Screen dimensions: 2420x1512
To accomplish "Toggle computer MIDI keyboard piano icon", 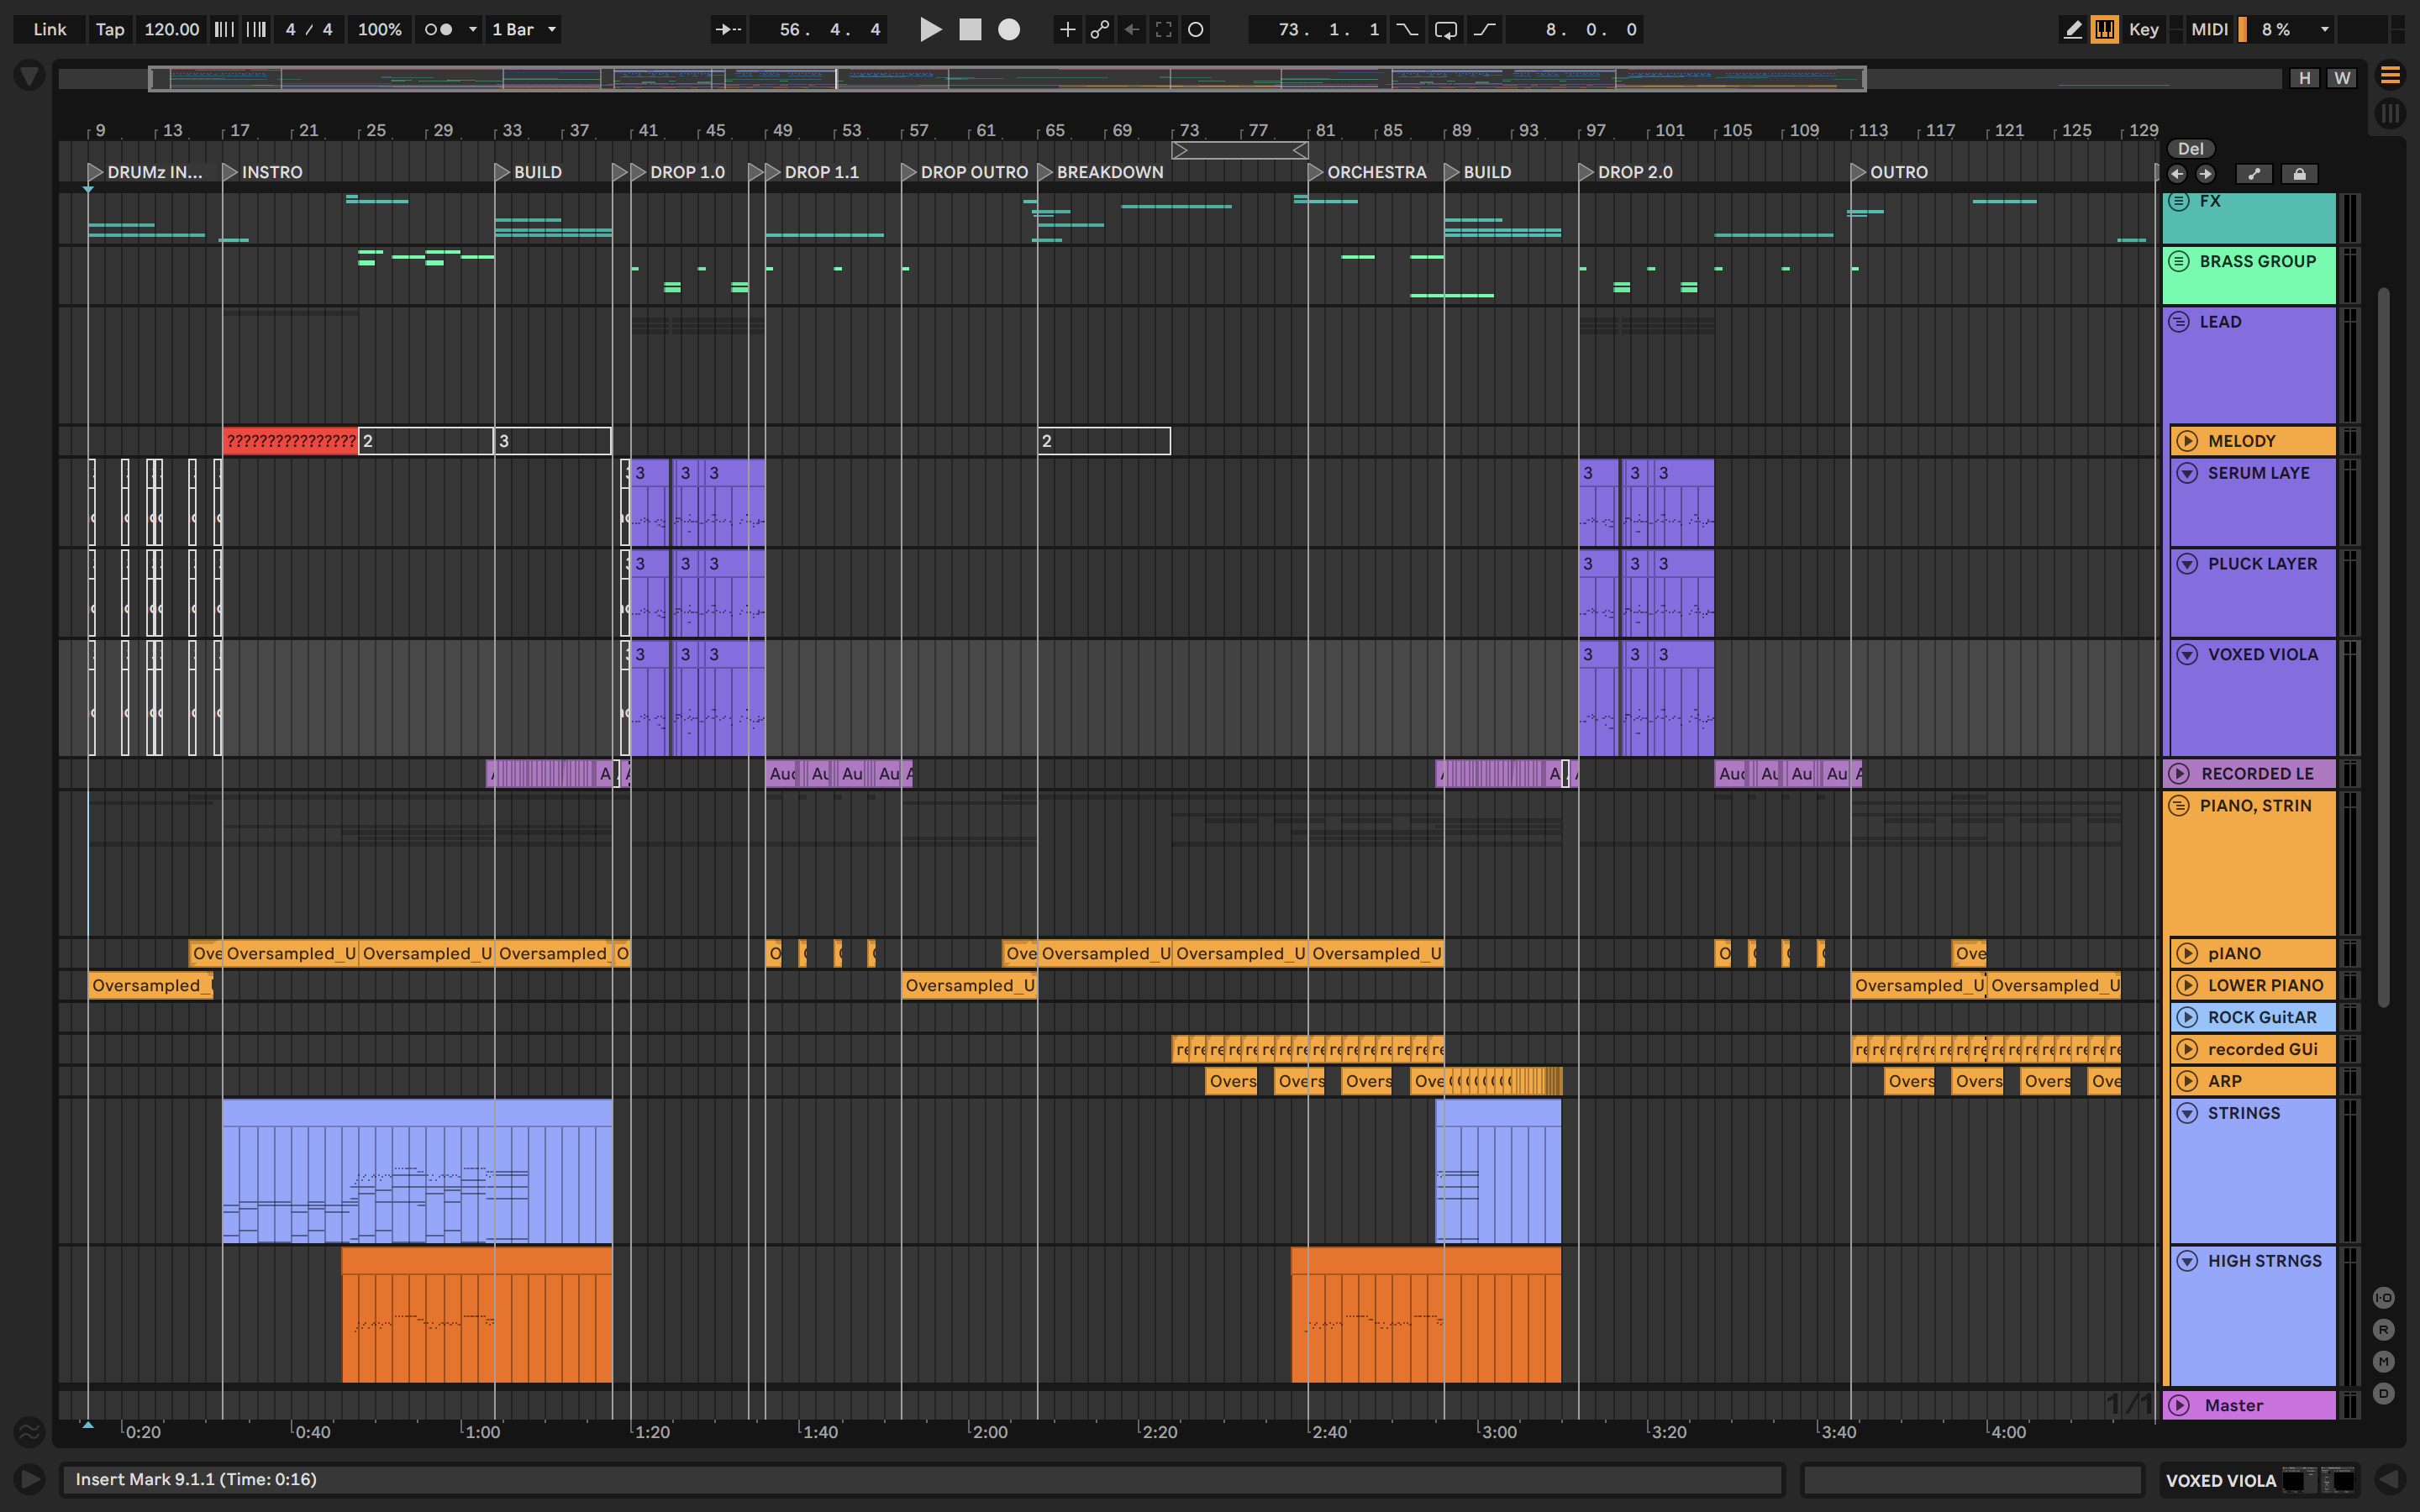I will [2104, 29].
